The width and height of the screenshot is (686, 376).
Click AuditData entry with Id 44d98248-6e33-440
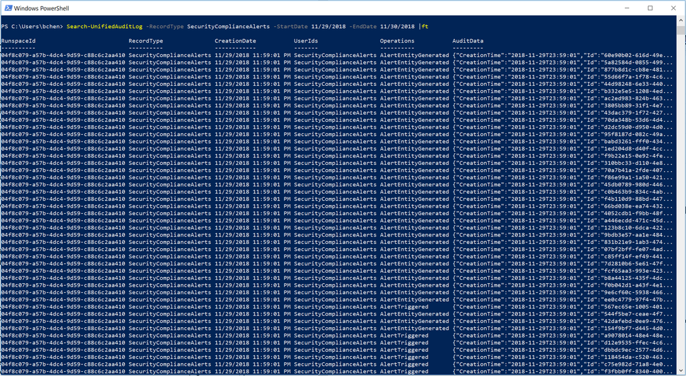[563, 84]
